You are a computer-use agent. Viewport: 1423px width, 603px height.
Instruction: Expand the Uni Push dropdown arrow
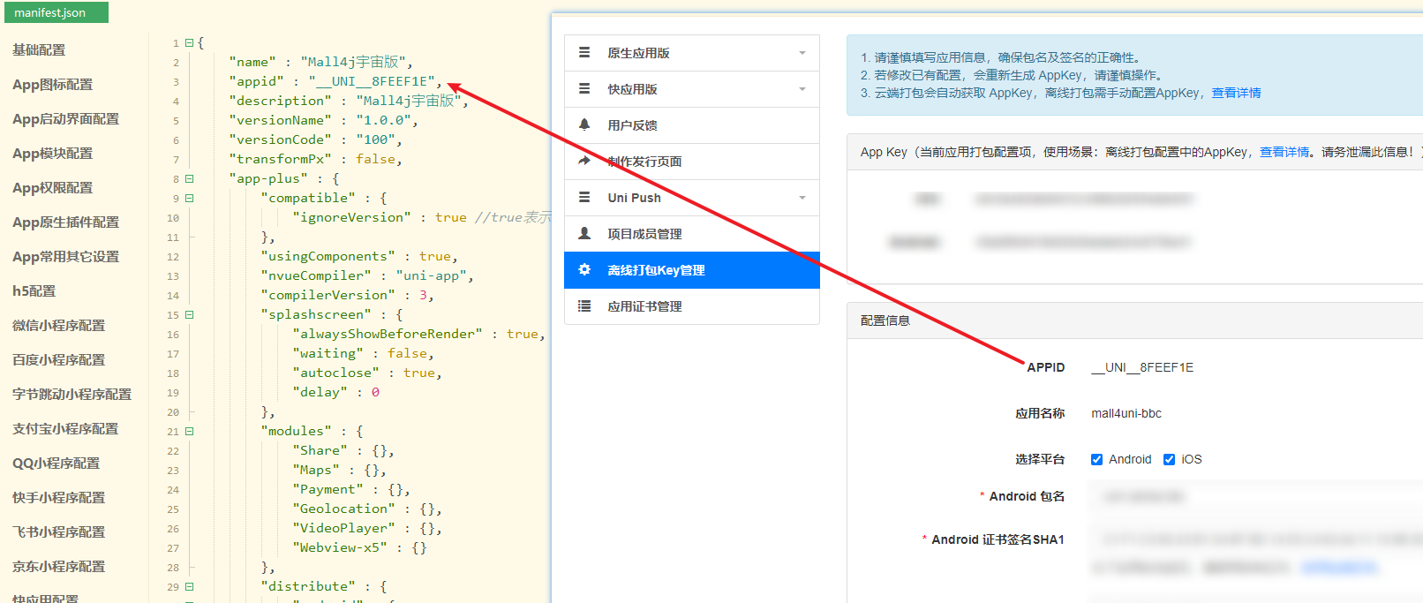(x=802, y=198)
